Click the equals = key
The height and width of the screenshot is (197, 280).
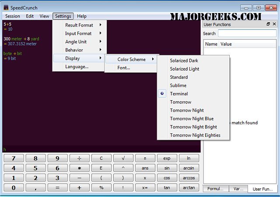coord(57,187)
